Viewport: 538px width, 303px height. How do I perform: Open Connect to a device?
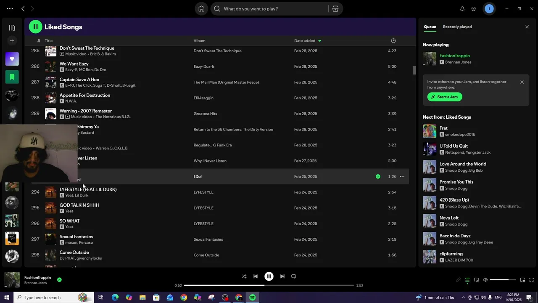tap(476, 280)
